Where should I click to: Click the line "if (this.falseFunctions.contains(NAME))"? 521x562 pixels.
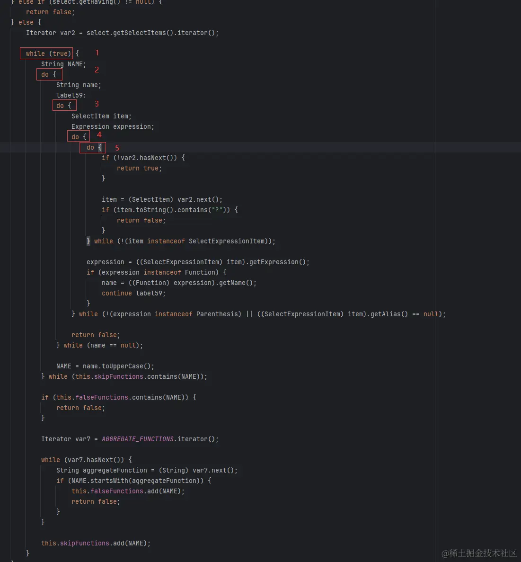[x=119, y=398]
